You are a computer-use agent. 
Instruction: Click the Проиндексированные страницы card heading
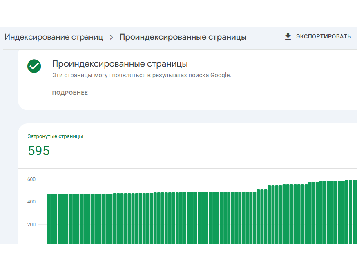tap(120, 64)
